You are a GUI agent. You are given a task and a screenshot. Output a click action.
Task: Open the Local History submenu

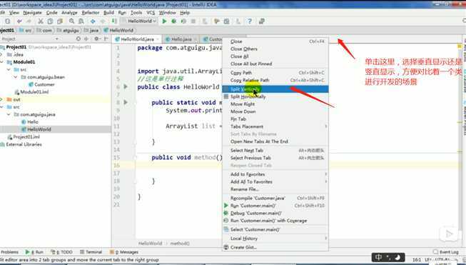[275, 239]
